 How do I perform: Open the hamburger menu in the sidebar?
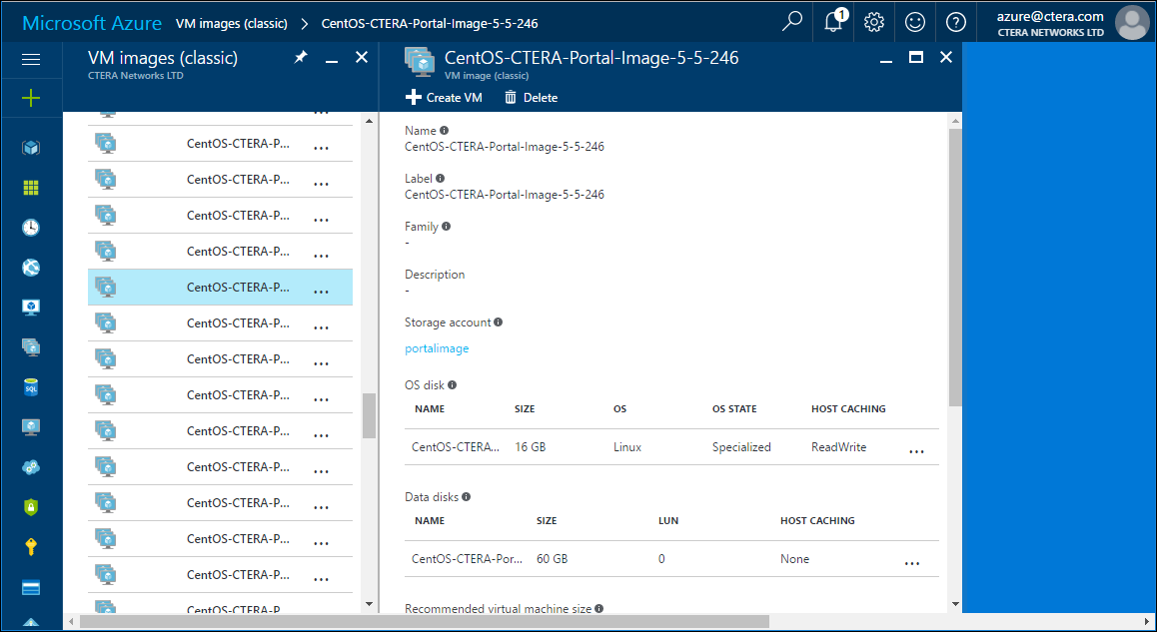[x=31, y=59]
